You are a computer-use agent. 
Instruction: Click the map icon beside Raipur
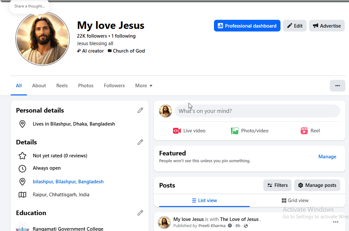tap(22, 195)
